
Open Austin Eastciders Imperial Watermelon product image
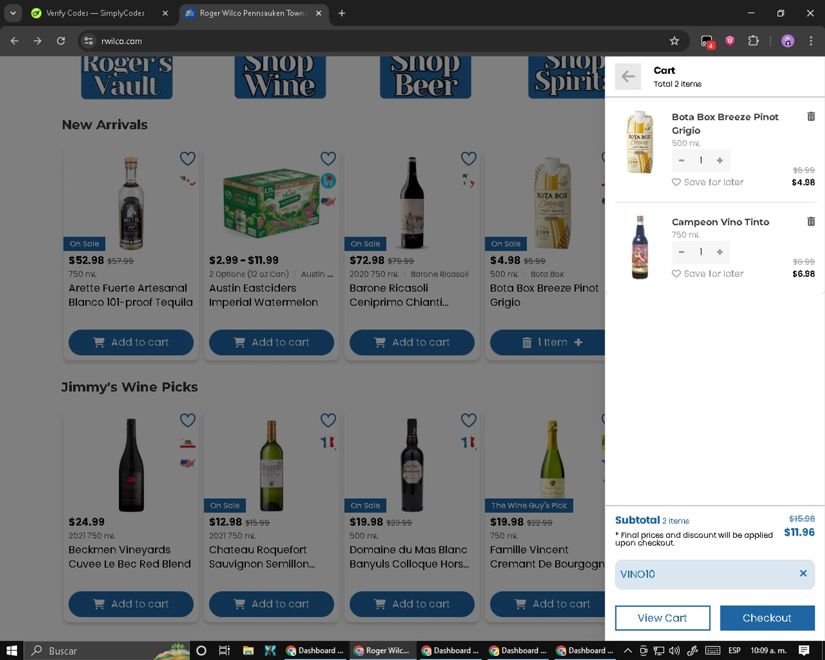pos(271,203)
